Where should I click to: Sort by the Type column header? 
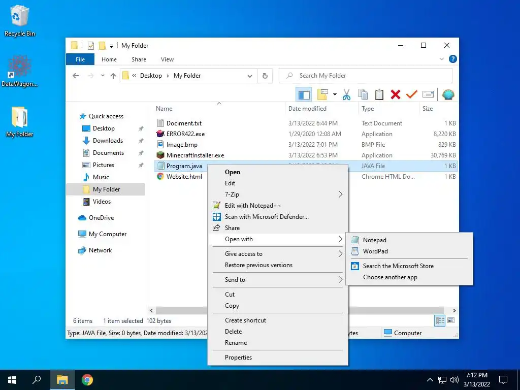pos(368,109)
